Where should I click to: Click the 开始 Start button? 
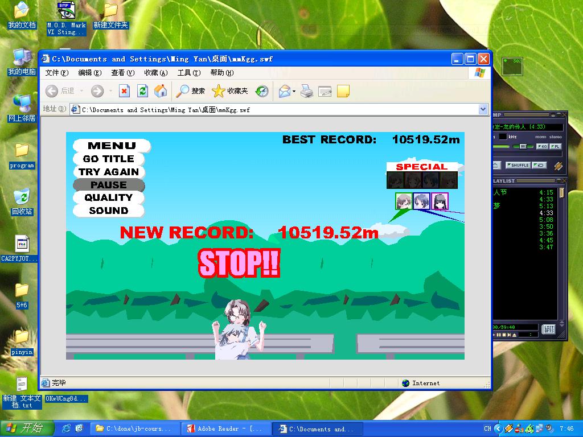click(x=27, y=428)
